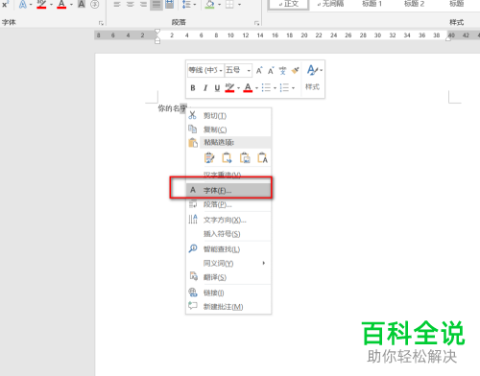Select the 标题 1 style
Image resolution: width=480 pixels, height=376 pixels.
372,4
